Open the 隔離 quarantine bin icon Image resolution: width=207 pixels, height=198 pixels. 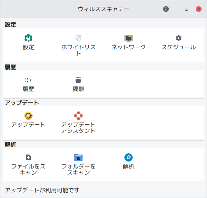(x=78, y=80)
